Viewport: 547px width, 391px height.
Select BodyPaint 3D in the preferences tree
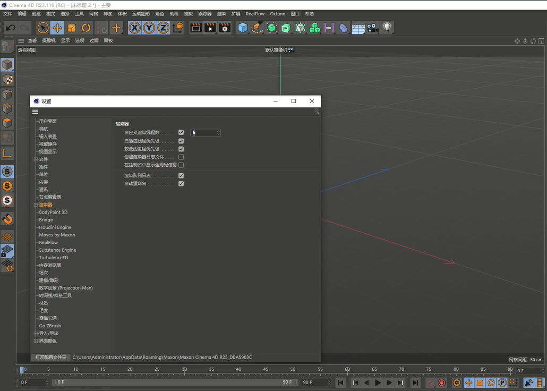[54, 212]
